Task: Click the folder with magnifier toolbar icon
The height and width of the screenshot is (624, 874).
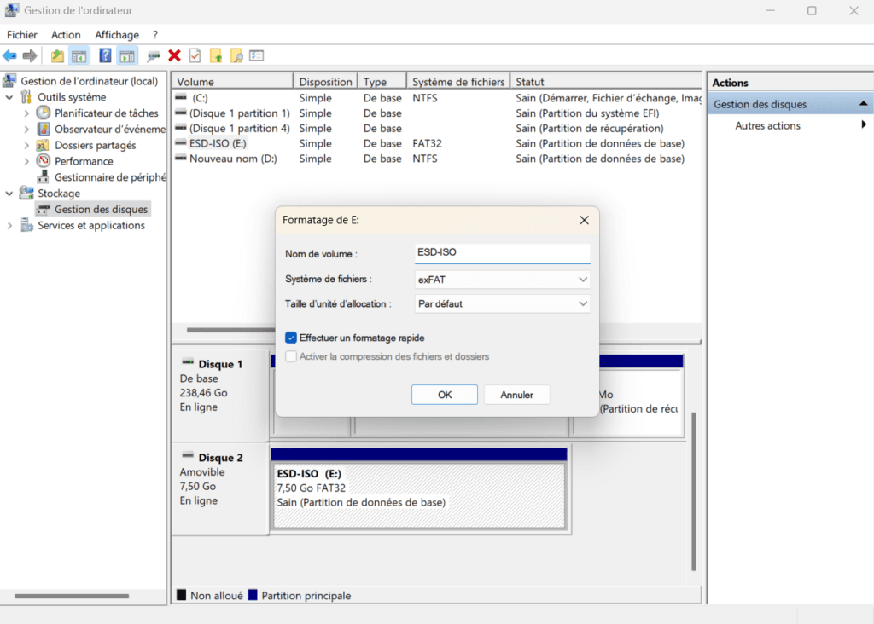Action: pos(237,55)
